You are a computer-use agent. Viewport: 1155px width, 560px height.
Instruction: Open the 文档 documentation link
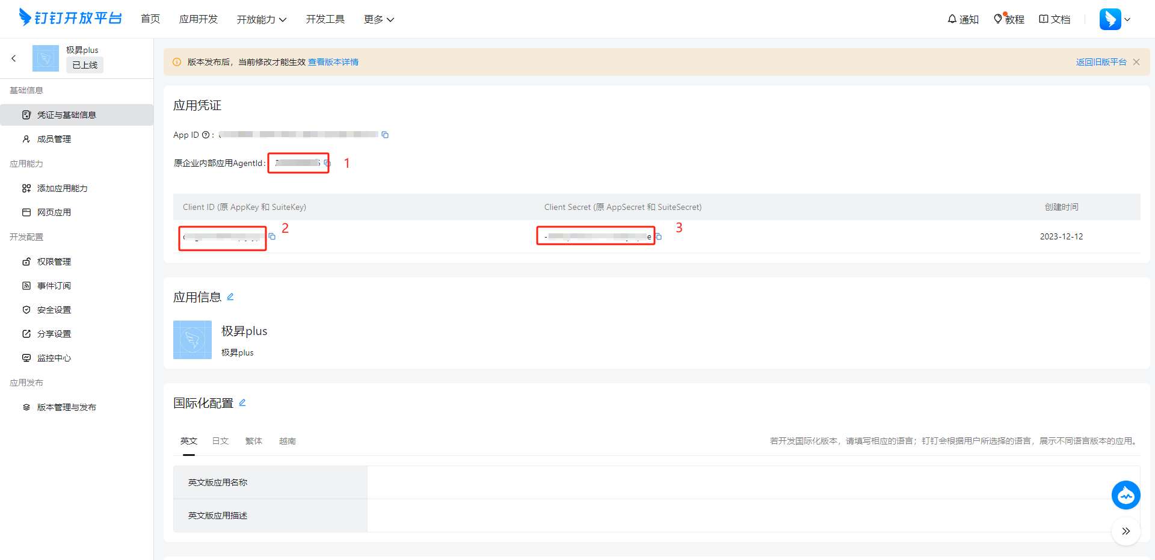(1055, 19)
